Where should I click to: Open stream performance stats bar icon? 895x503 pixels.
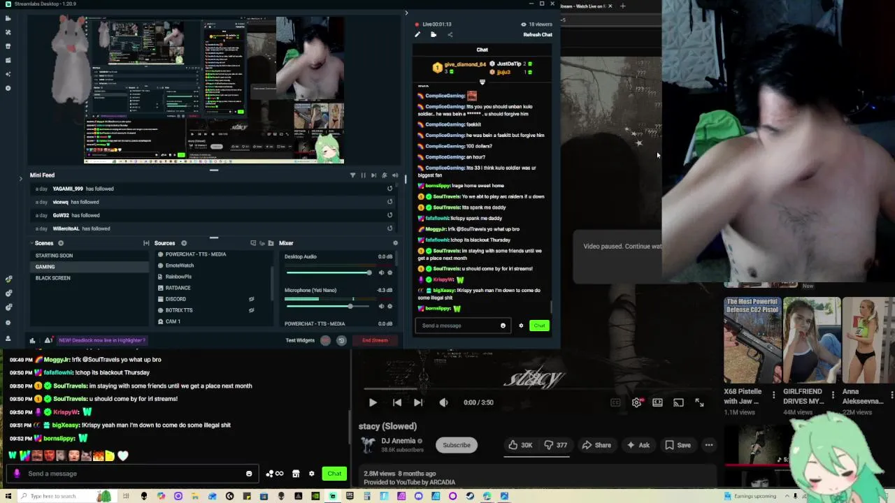click(x=32, y=340)
